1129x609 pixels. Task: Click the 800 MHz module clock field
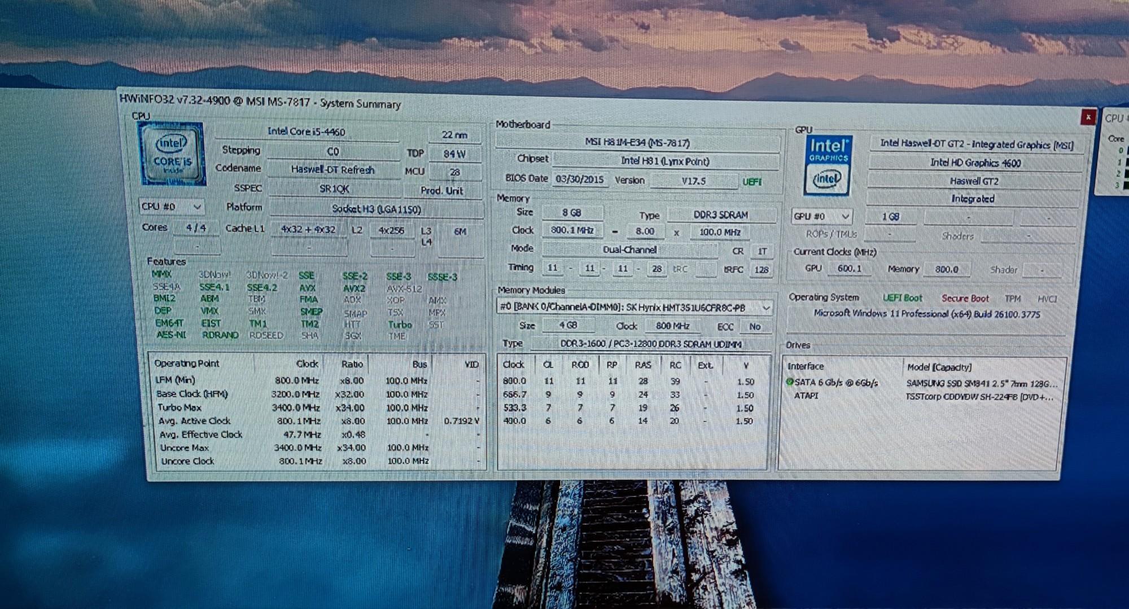pos(673,326)
